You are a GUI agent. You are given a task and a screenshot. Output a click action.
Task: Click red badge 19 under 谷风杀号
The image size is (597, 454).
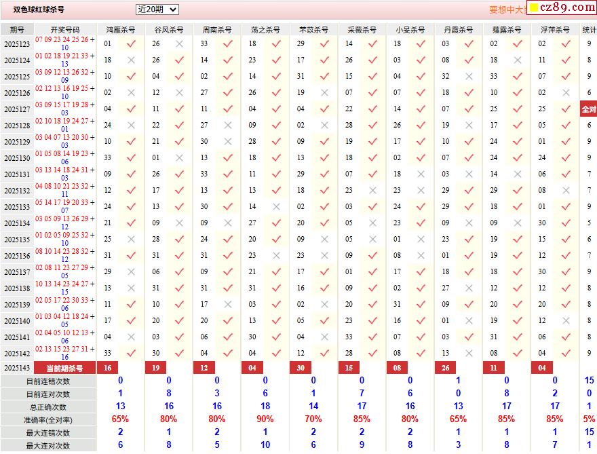(x=155, y=368)
